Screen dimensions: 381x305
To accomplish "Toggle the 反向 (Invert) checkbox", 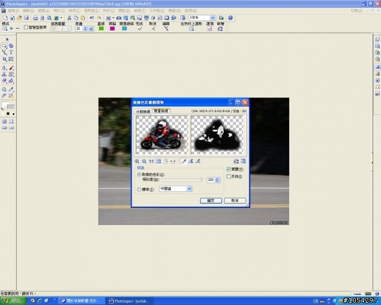I will click(229, 176).
